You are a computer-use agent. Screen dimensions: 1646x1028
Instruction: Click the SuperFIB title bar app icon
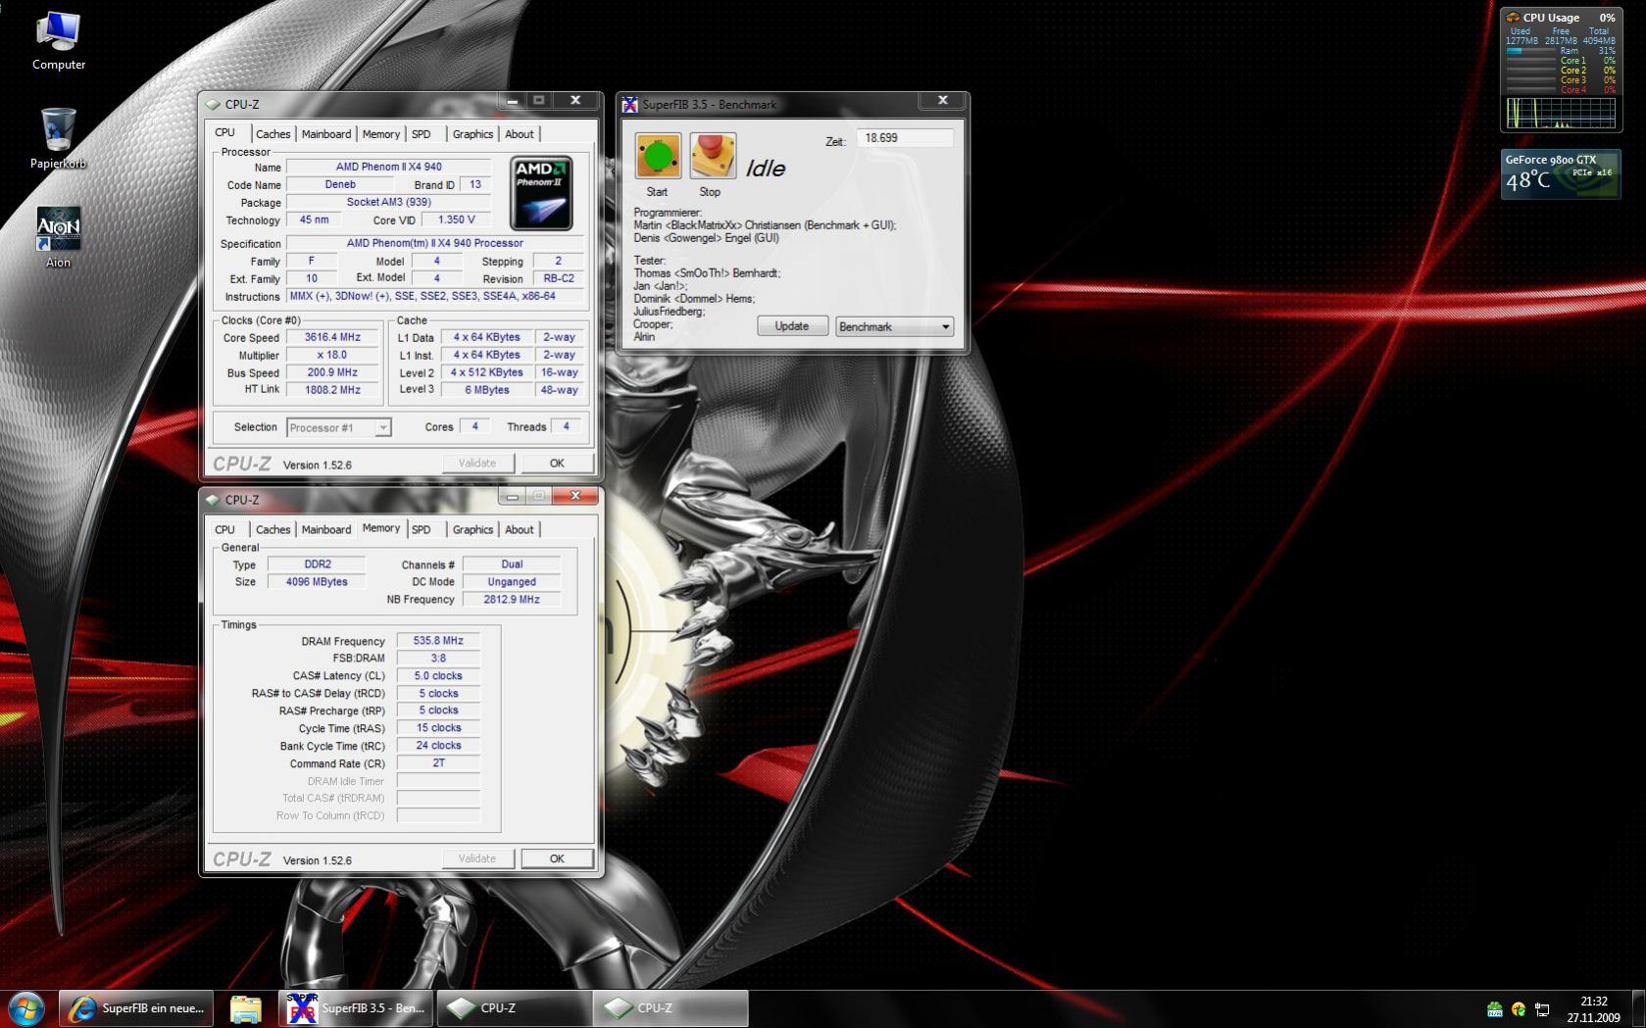(629, 105)
